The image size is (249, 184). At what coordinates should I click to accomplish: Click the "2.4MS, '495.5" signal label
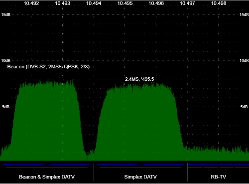[139, 79]
